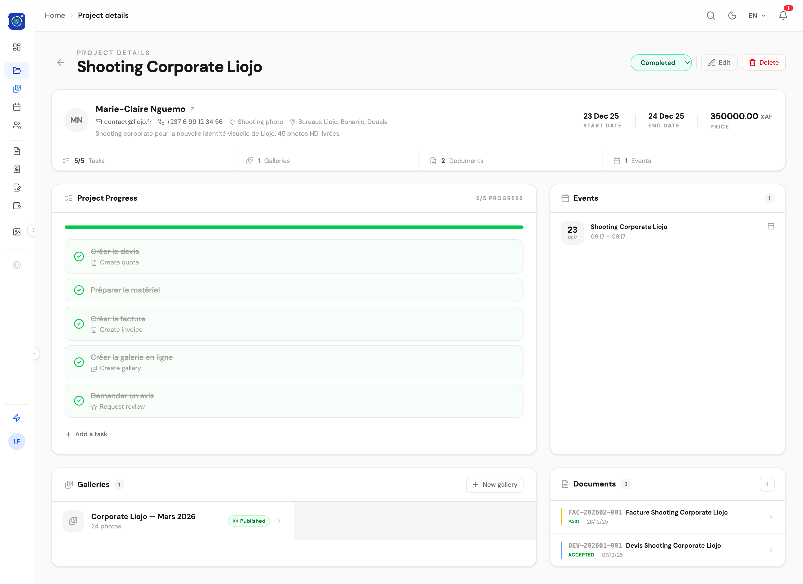Click the Delete button
Screen dimensions: 803x584
[764, 63]
